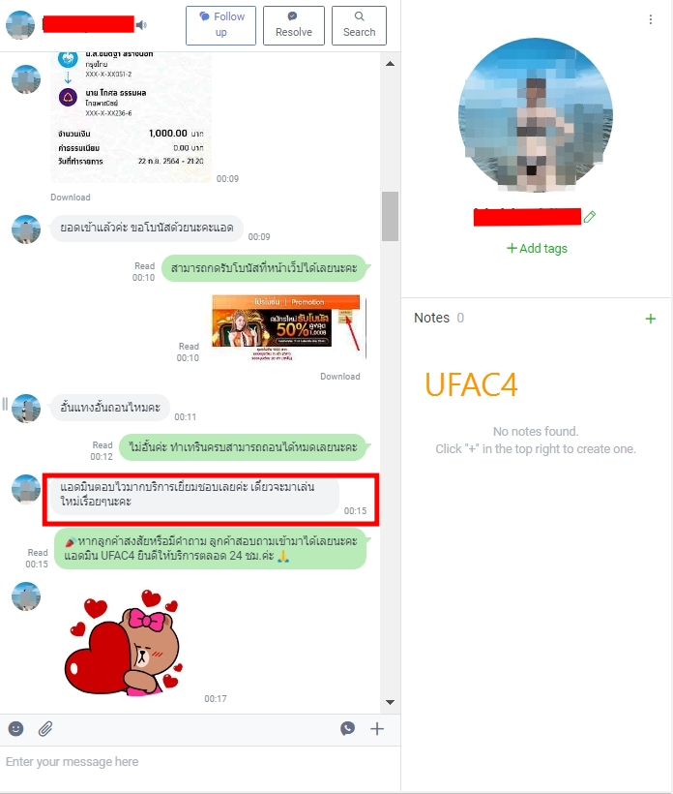Attach a file with paperclip icon
This screenshot has height=794, width=673.
(x=45, y=729)
